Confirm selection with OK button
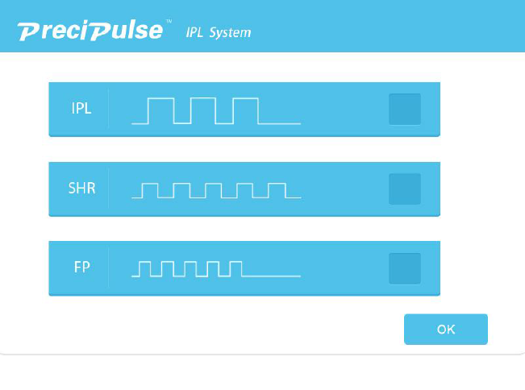Screen dimensions: 525x390 (446, 329)
